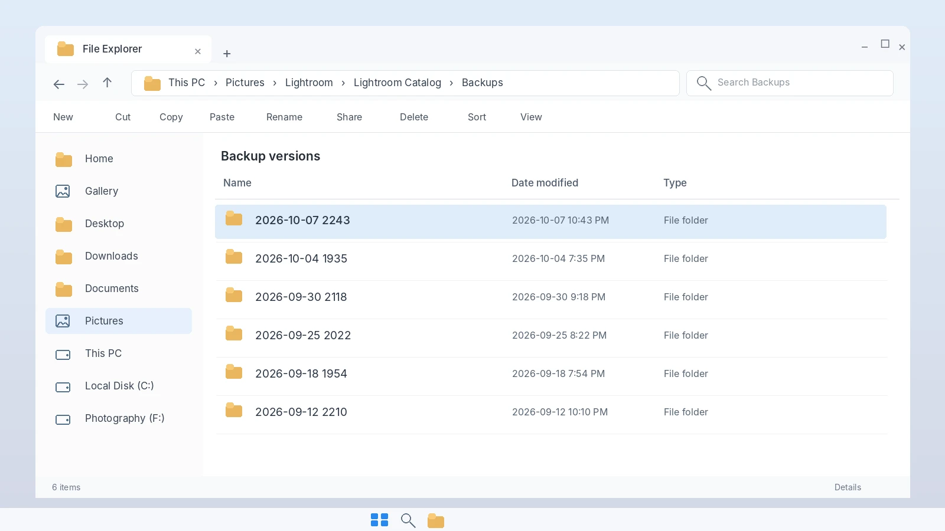The width and height of the screenshot is (945, 531).
Task: Sort by Date modified column header
Action: [545, 183]
